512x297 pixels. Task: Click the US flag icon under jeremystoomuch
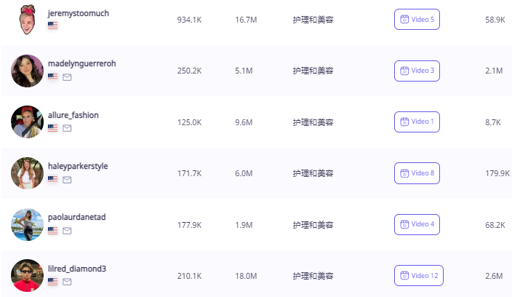tap(52, 25)
